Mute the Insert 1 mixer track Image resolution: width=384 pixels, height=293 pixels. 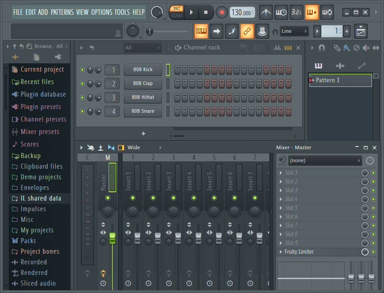click(133, 198)
